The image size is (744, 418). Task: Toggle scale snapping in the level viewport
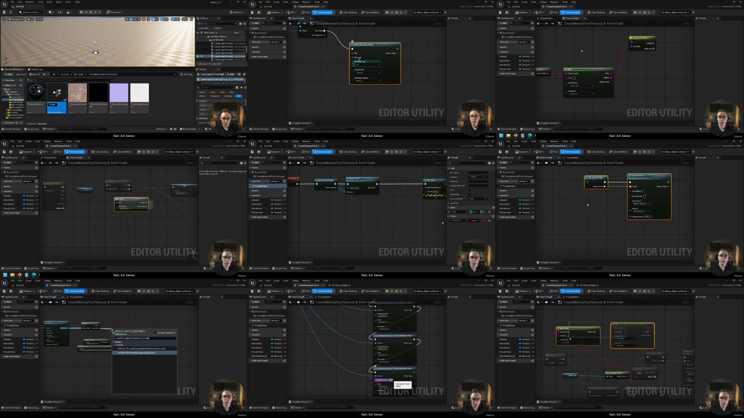[x=173, y=19]
